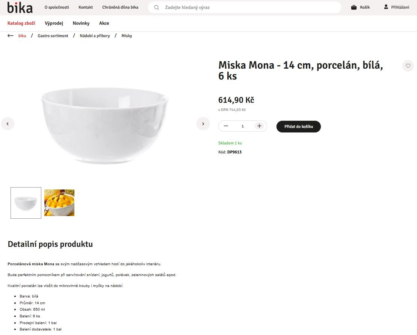Show previous product image
The height and width of the screenshot is (335, 417).
pos(8,123)
